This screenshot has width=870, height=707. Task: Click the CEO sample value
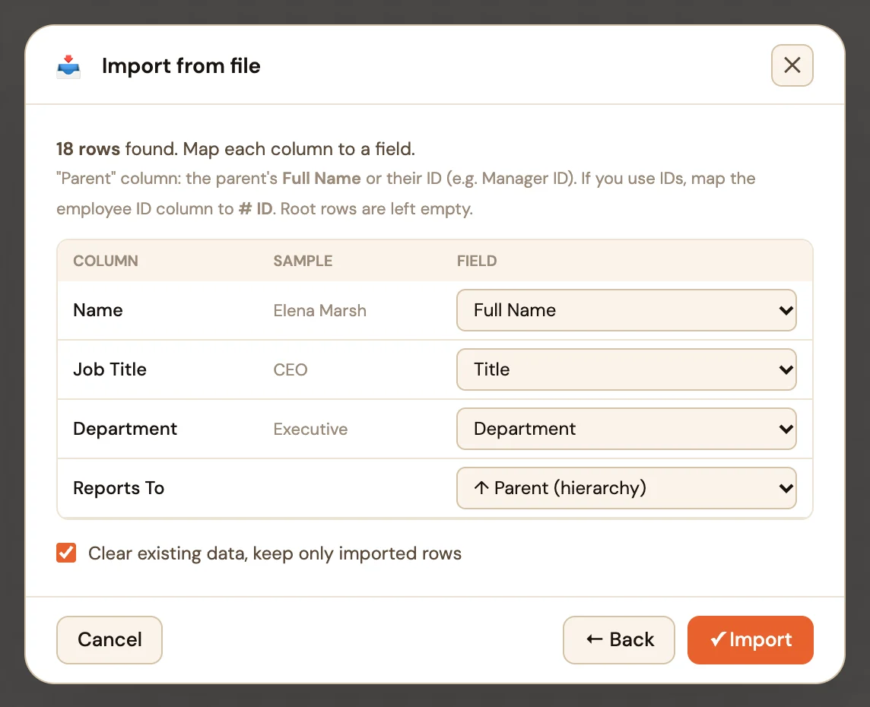point(291,370)
